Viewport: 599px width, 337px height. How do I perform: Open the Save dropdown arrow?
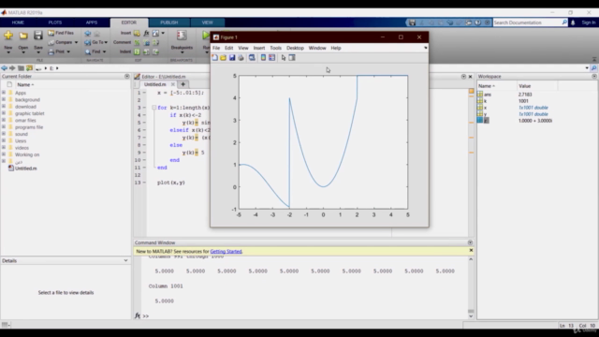coord(38,52)
